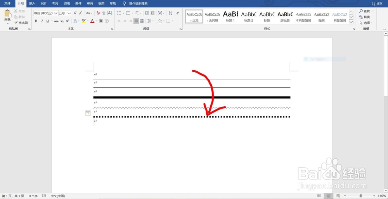The height and width of the screenshot is (199, 388).
Task: Toggle italic formatting
Action: pos(42,21)
